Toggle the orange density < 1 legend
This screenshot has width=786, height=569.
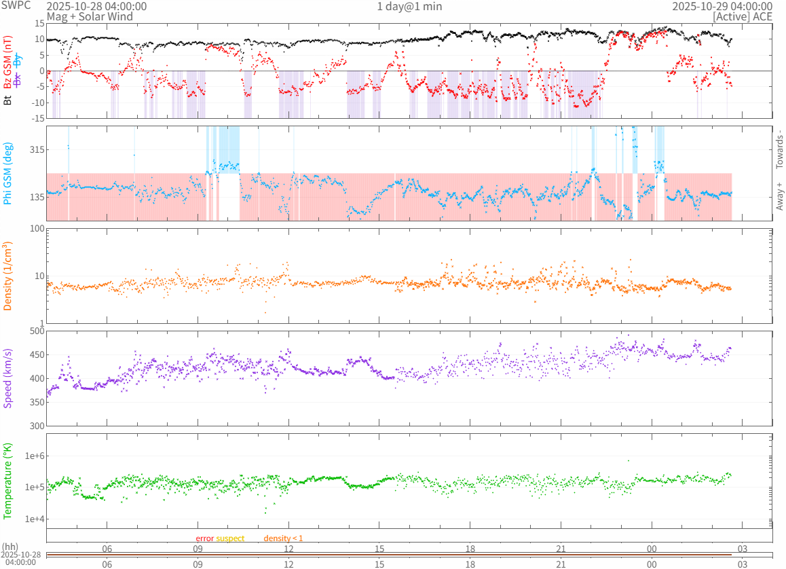point(283,538)
